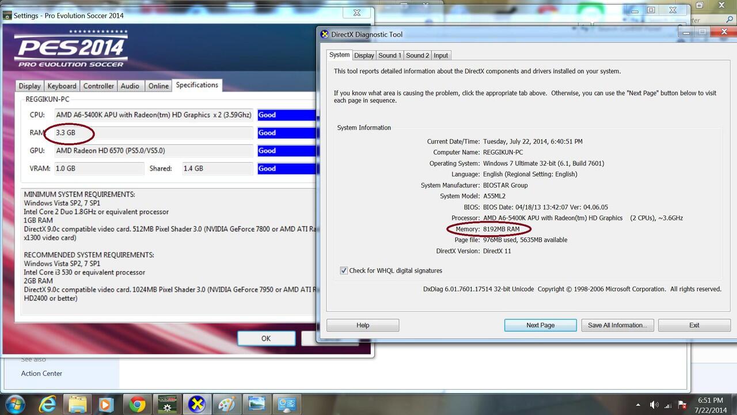Click the 8192MB RAM memory value
The image size is (737, 415).
click(502, 229)
